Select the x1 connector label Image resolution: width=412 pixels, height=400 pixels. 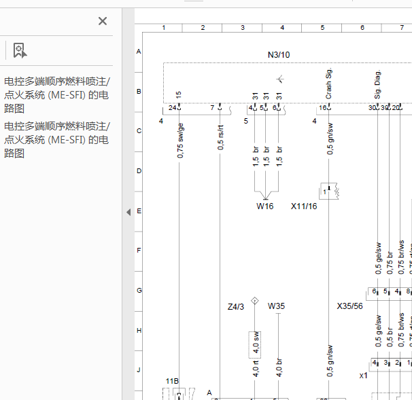coord(364,376)
